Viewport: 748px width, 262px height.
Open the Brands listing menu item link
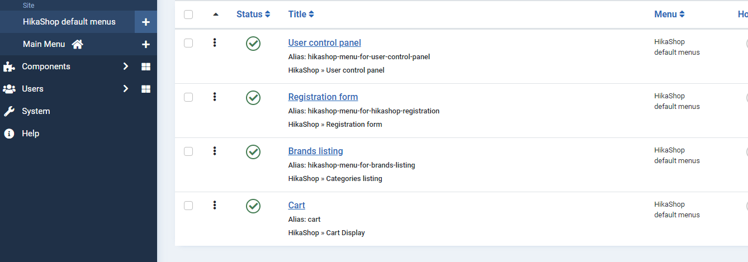pos(315,151)
